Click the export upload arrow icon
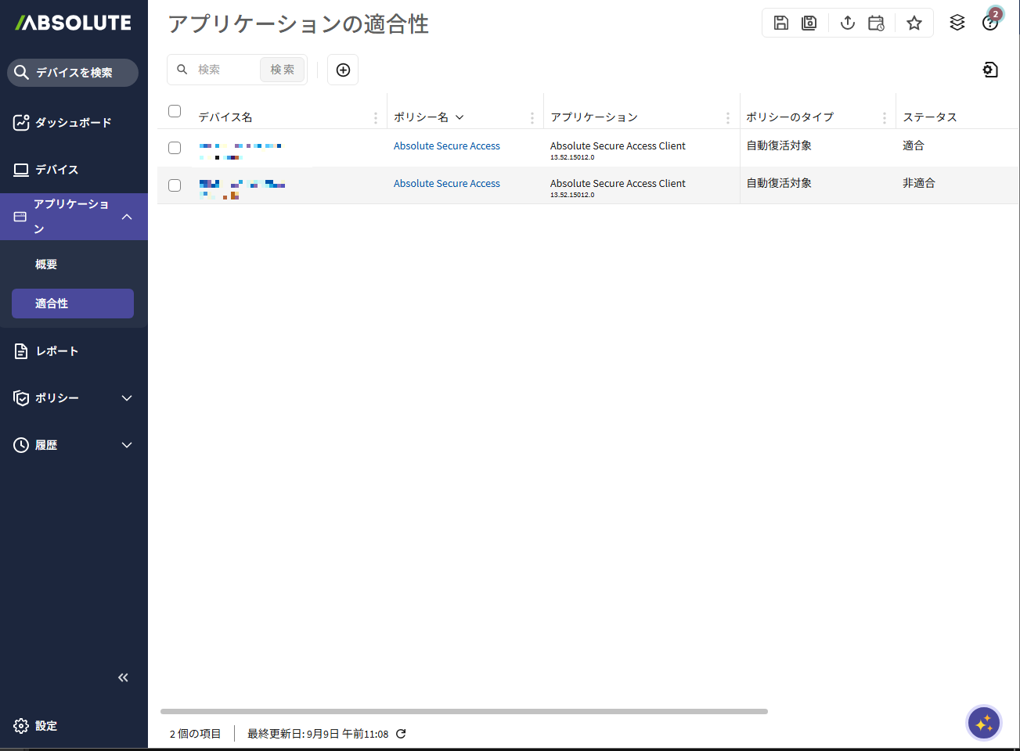 point(847,23)
